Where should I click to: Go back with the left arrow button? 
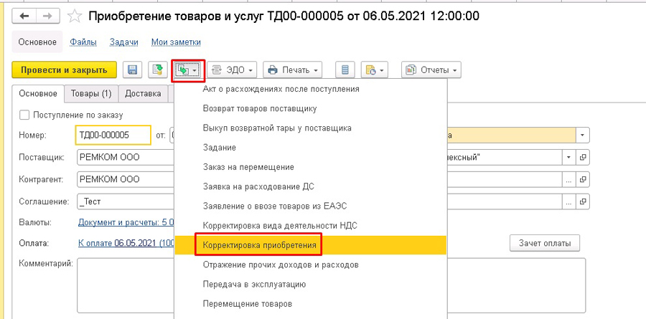pyautogui.click(x=24, y=16)
